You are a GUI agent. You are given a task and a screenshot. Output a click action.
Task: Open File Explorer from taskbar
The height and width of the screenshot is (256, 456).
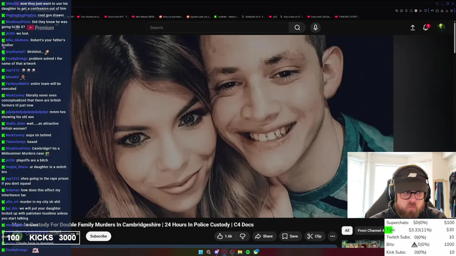pos(240,252)
